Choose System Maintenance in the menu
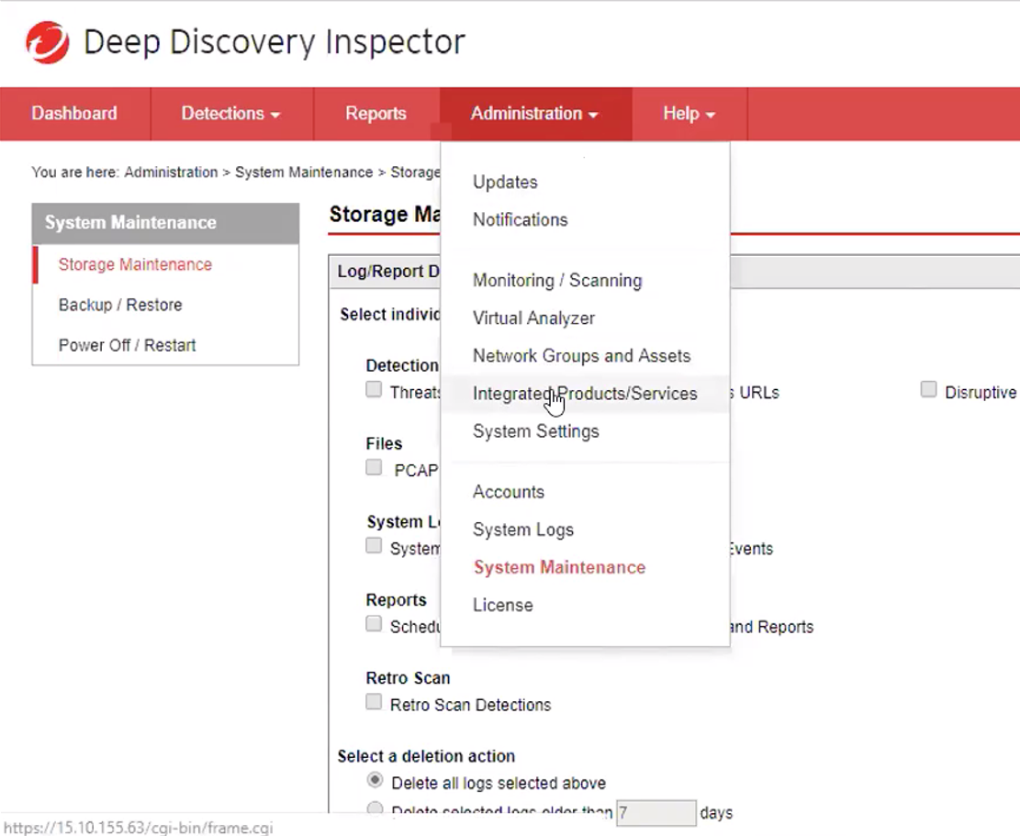 click(x=559, y=567)
